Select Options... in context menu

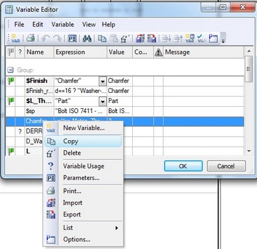(x=83, y=239)
